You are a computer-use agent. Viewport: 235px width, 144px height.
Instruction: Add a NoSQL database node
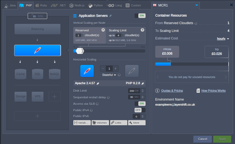tap(55, 74)
